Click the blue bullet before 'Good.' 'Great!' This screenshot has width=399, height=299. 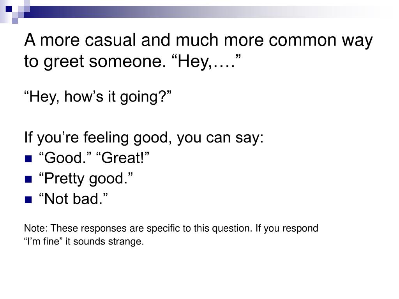(x=28, y=159)
